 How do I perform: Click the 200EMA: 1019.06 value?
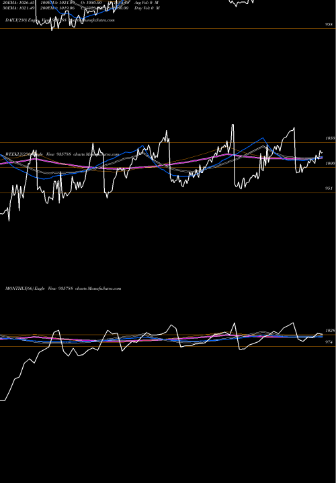[57, 7]
